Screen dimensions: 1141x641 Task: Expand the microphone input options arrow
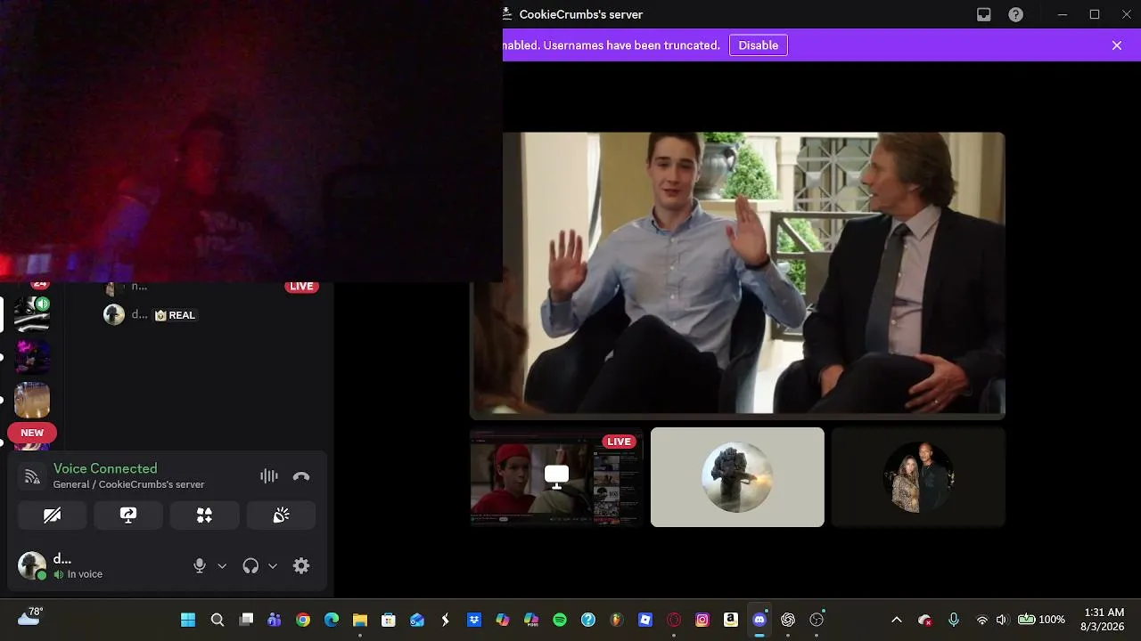point(222,566)
